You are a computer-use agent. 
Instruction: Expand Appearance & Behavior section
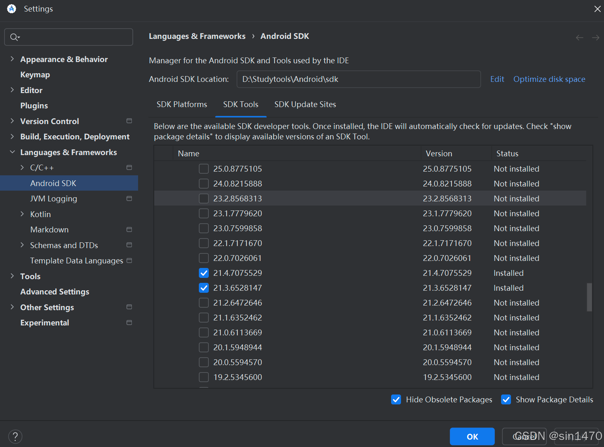pyautogui.click(x=12, y=59)
